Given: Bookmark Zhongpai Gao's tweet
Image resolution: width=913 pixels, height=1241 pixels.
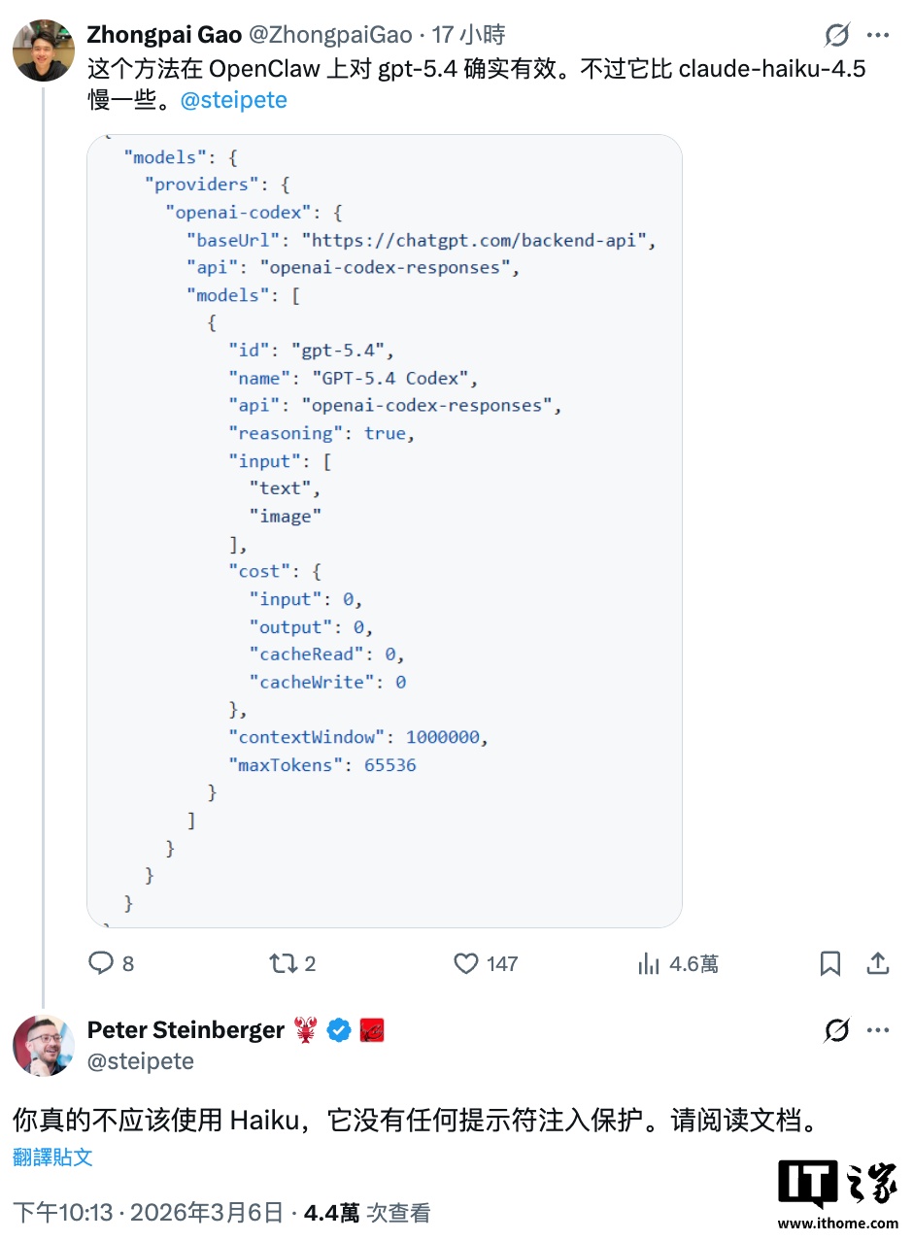Looking at the screenshot, I should 830,963.
